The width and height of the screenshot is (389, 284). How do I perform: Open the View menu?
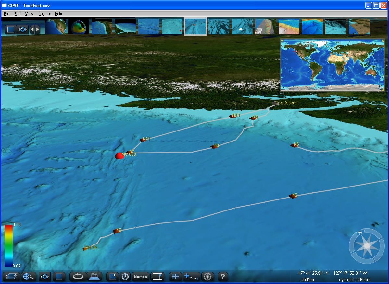click(x=29, y=14)
